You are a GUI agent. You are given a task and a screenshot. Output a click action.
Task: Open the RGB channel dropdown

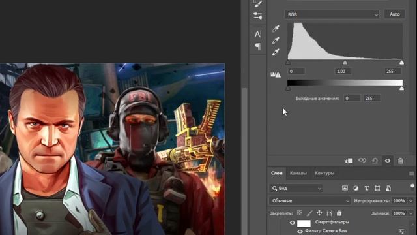pos(332,14)
